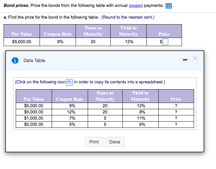Click the copy-to-spreadsheet icon
Screen dimensions: 216x169
pos(69,82)
